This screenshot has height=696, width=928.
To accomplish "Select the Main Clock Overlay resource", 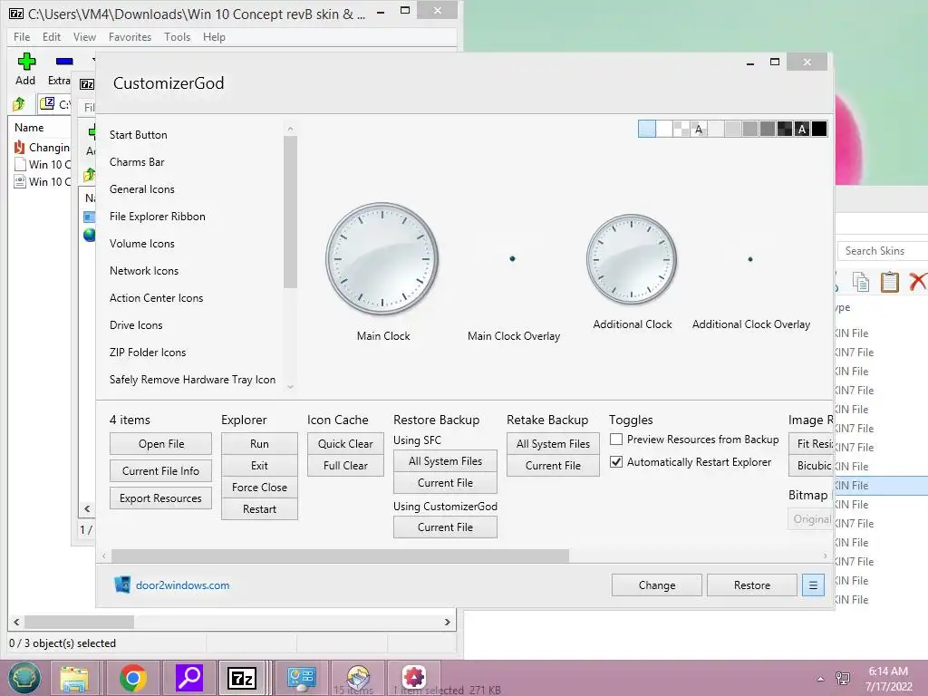I will click(x=513, y=258).
